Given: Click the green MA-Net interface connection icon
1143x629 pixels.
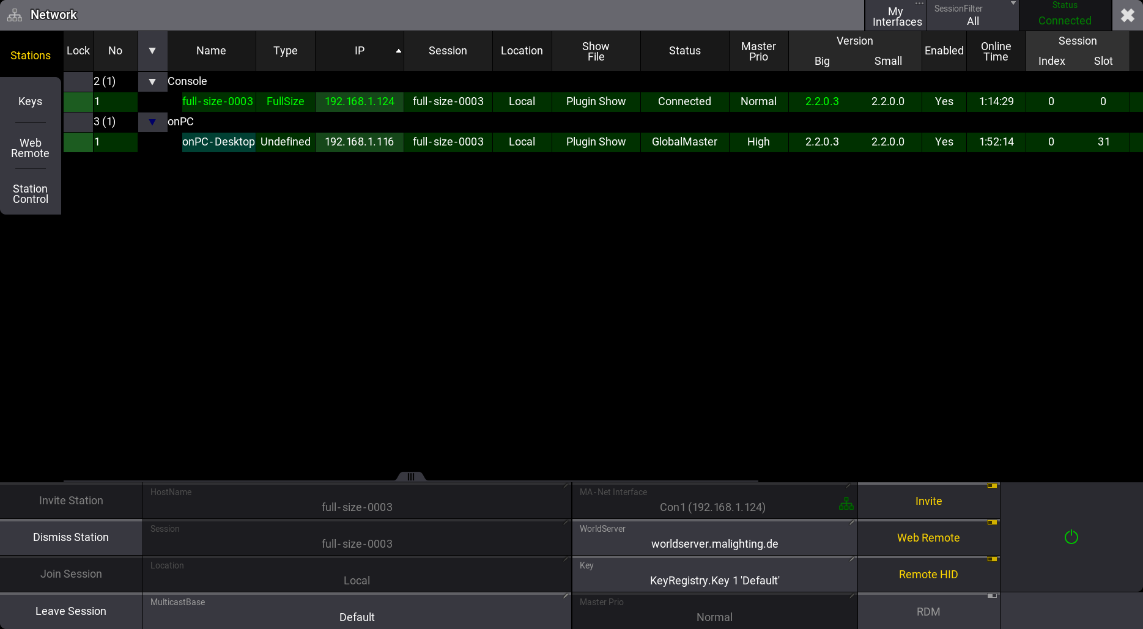Looking at the screenshot, I should coord(846,504).
